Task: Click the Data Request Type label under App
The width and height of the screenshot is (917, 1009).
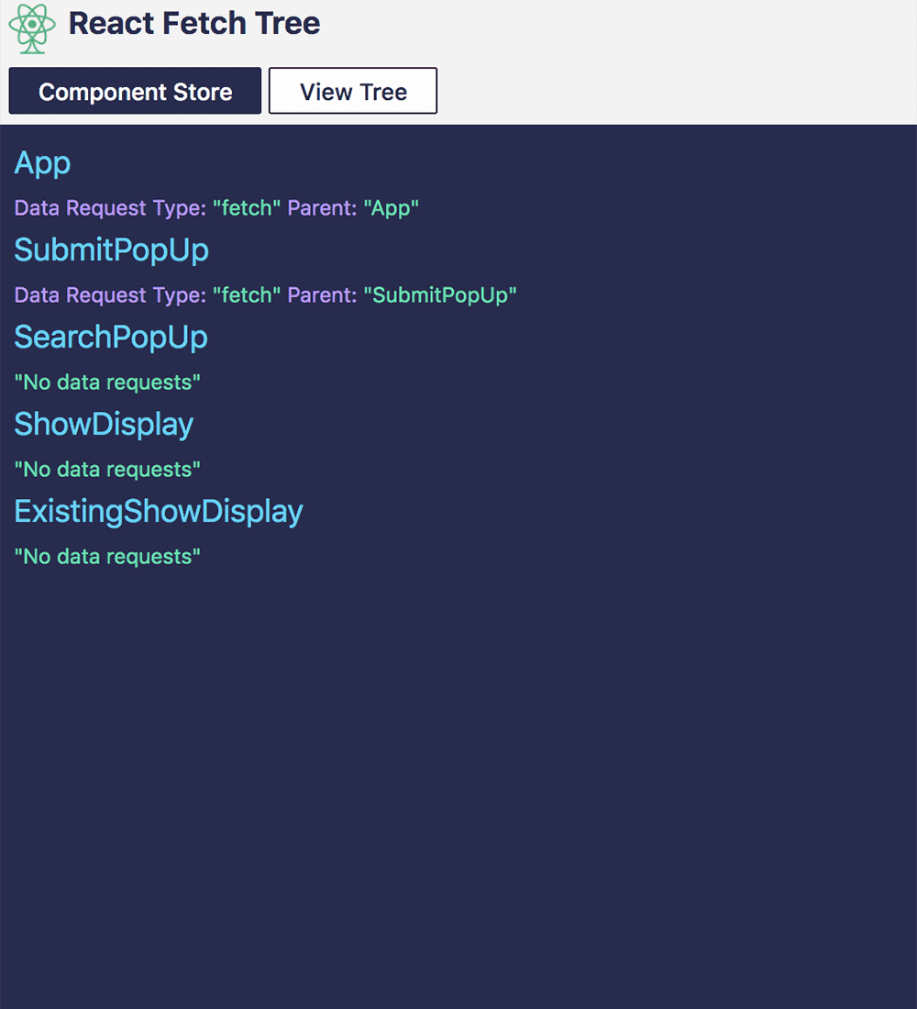Action: pos(110,208)
